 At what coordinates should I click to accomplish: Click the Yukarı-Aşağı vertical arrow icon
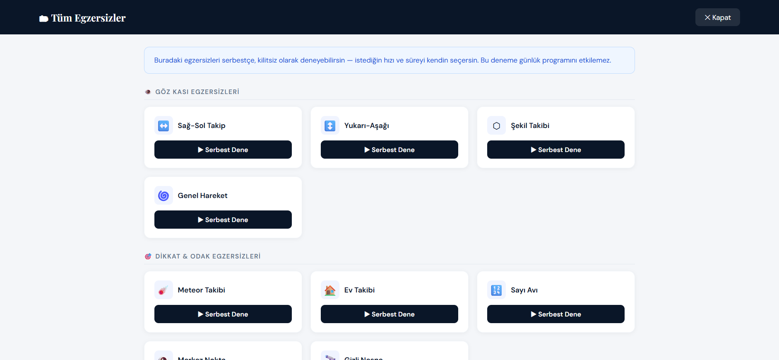pos(330,126)
